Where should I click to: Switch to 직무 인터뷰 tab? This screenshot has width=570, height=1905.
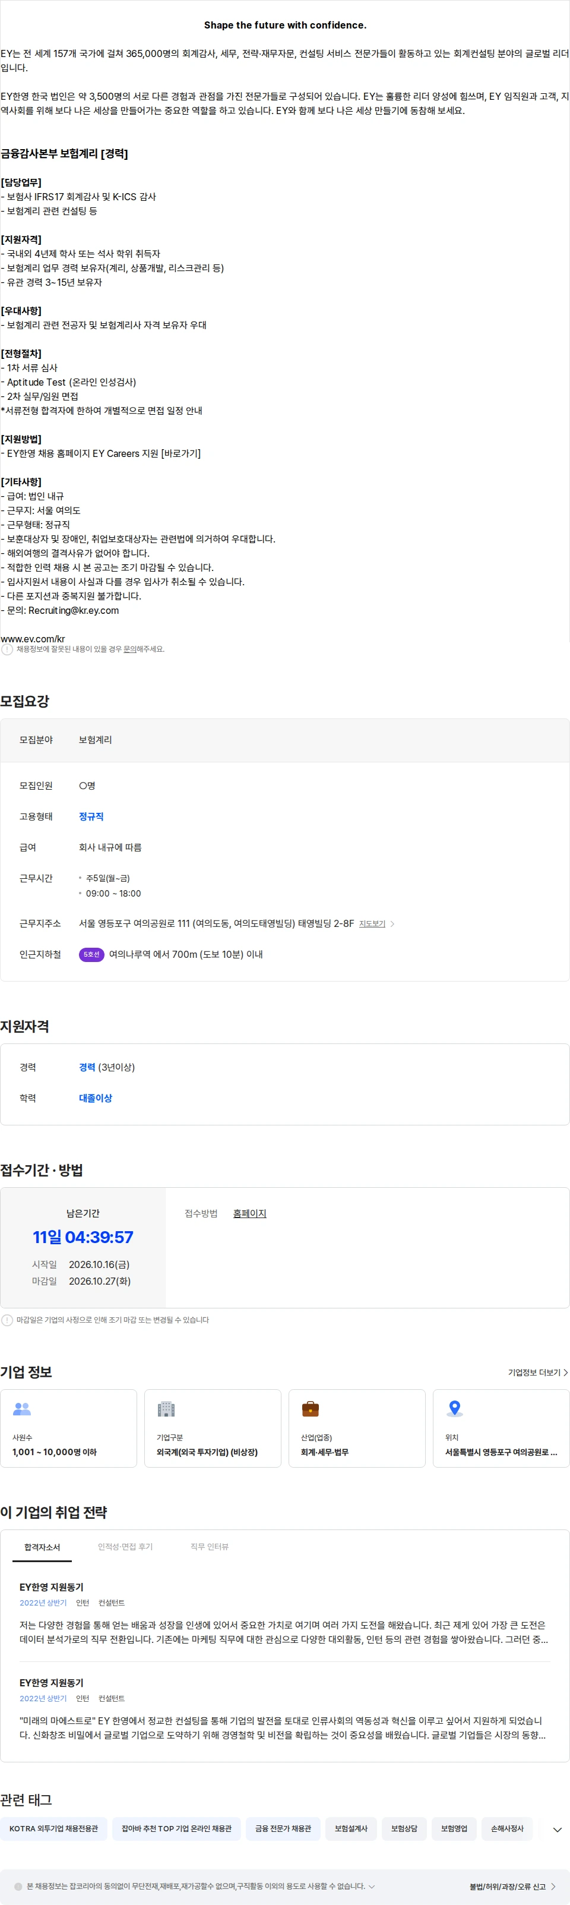click(209, 1547)
